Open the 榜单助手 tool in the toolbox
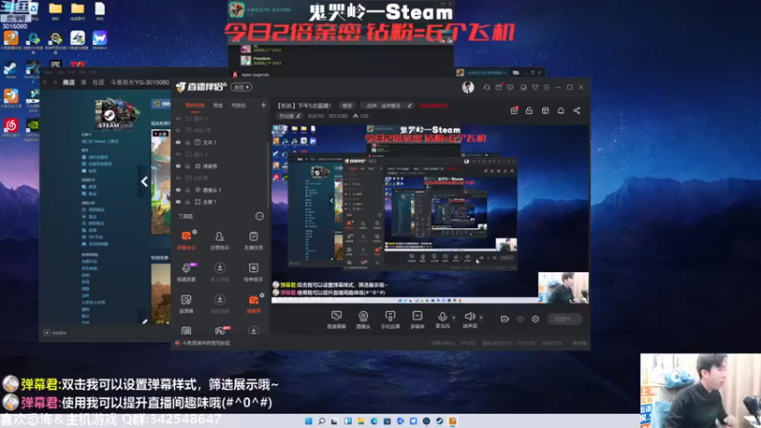This screenshot has width=761, height=428. click(253, 272)
